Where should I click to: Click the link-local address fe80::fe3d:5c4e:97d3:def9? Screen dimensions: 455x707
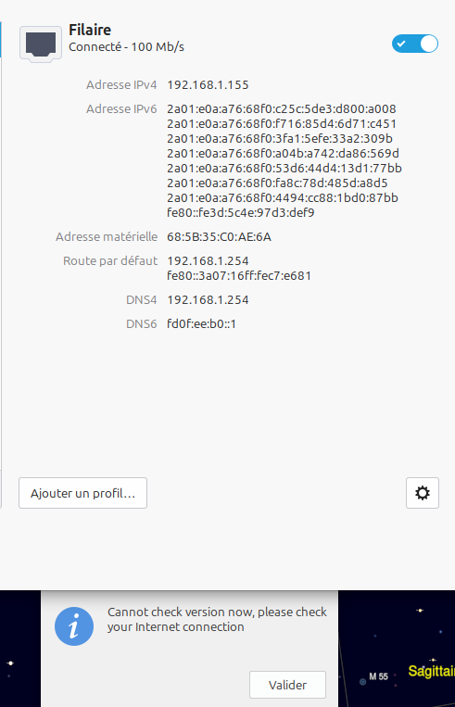pos(241,212)
